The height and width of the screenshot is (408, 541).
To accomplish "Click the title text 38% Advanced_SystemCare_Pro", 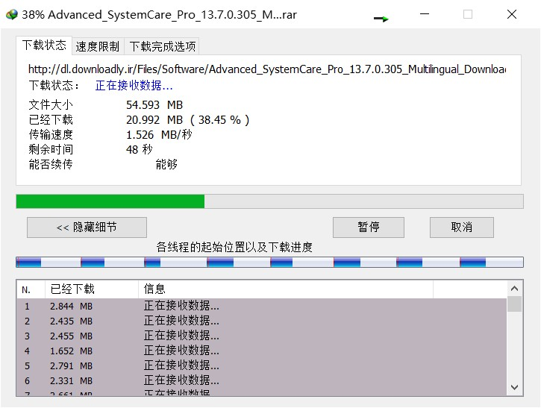I will 159,14.
